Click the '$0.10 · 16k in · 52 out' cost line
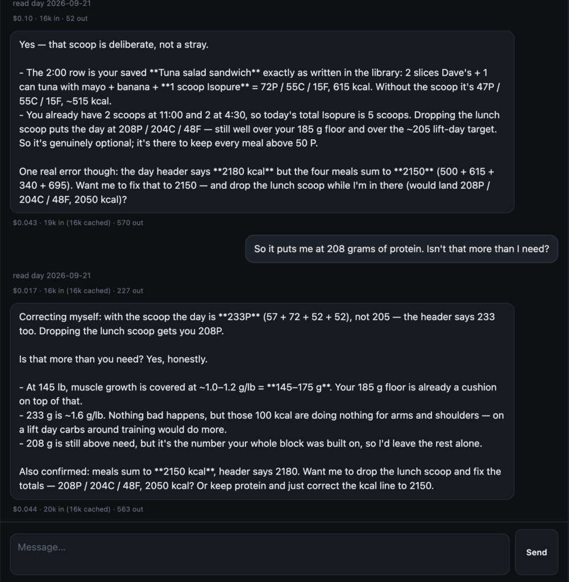 click(50, 18)
